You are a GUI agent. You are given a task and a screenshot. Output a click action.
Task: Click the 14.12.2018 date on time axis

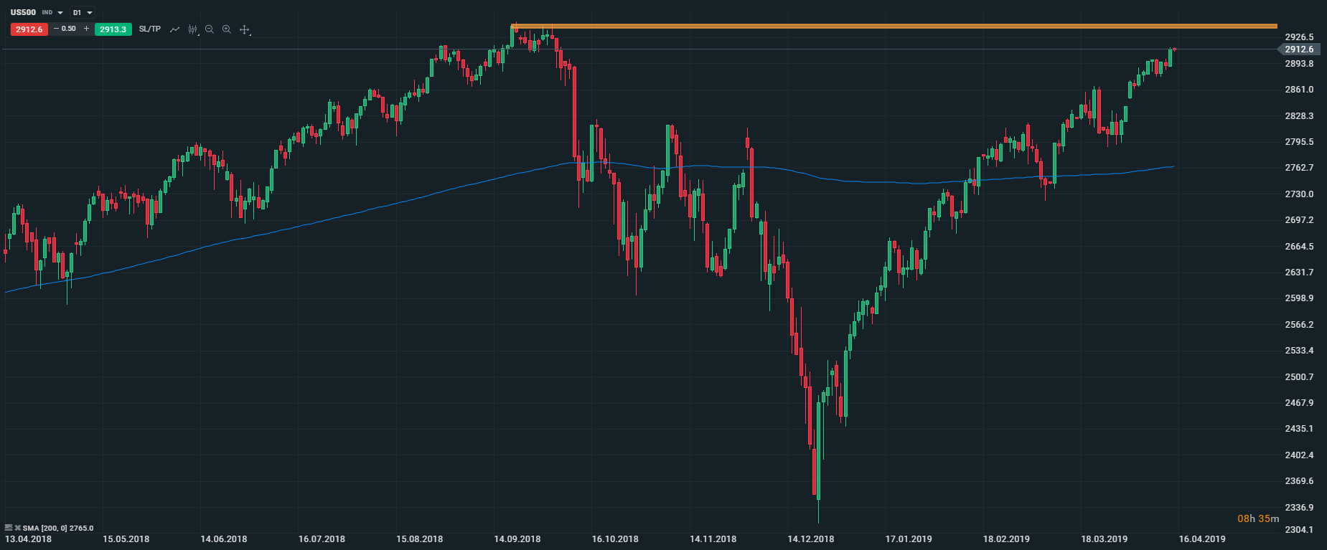(810, 539)
